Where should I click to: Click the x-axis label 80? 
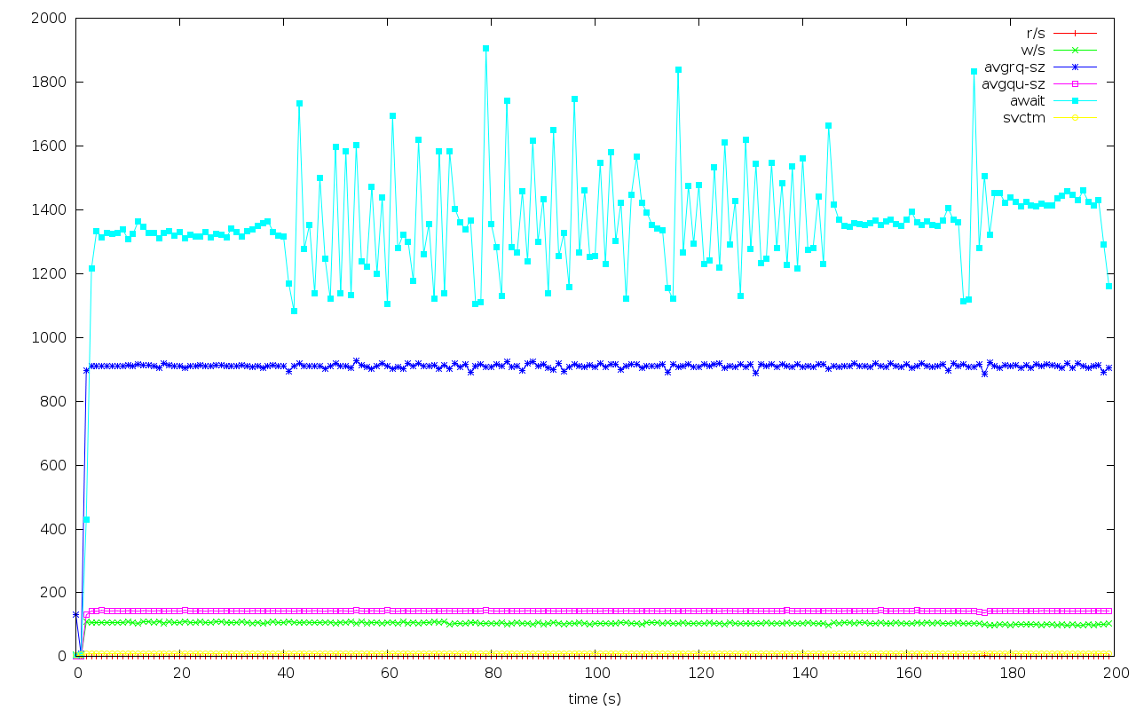pos(492,674)
